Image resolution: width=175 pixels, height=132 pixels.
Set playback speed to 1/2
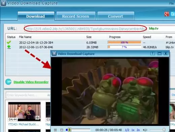[x=127, y=130]
